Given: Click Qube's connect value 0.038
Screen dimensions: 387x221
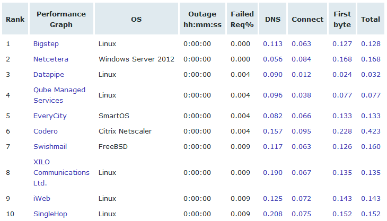Looking at the screenshot, I should coord(301,95).
